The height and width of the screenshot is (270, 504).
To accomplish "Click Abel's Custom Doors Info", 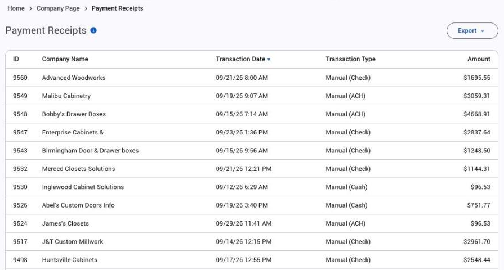I will [78, 205].
